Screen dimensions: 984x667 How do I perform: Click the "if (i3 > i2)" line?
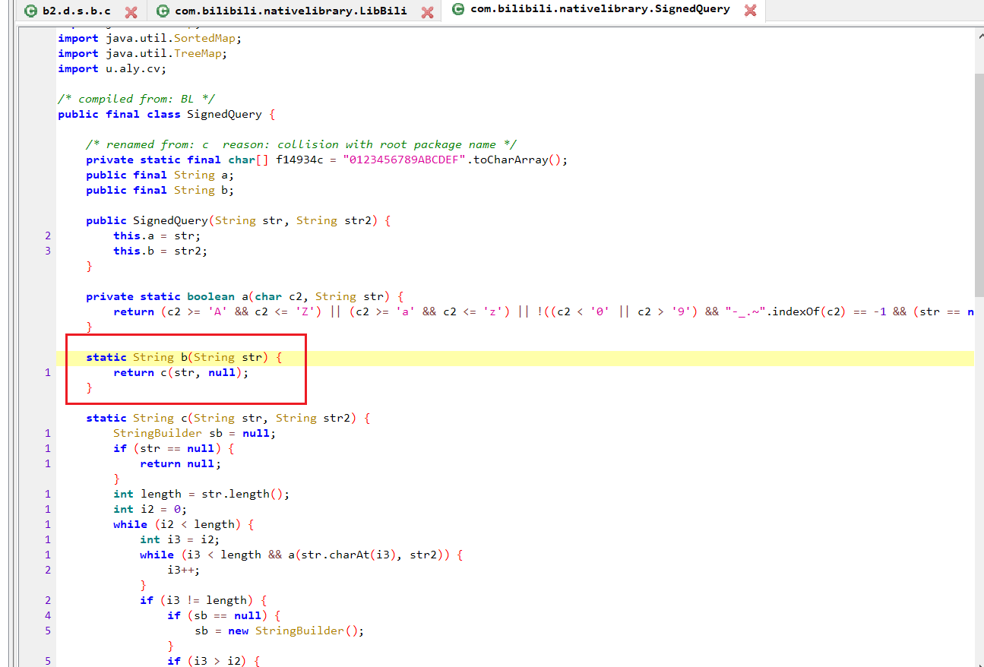[214, 661]
